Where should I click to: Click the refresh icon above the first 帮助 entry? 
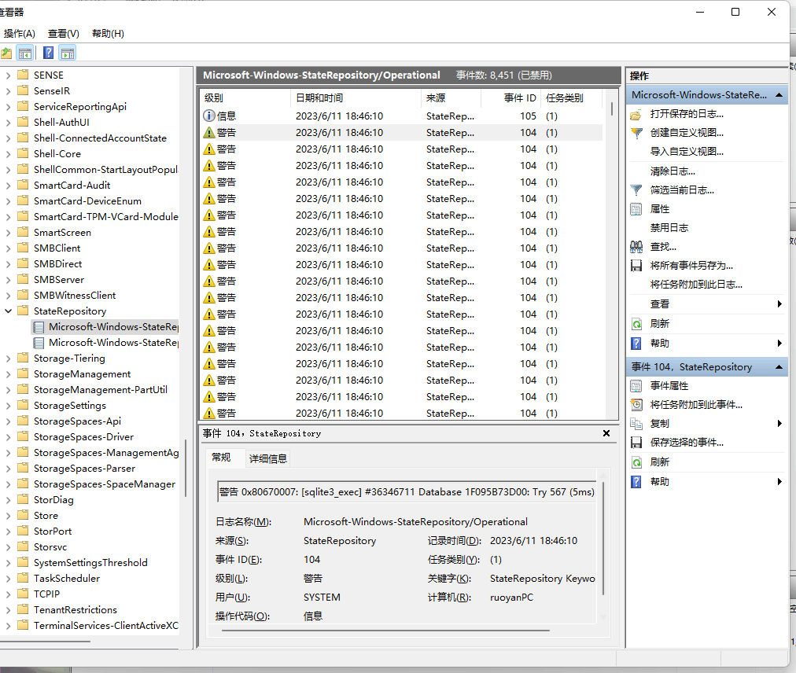[x=636, y=324]
